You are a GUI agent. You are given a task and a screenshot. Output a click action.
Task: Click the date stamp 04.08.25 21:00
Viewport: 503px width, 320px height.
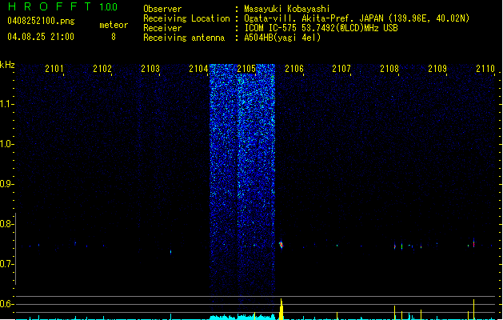[41, 37]
